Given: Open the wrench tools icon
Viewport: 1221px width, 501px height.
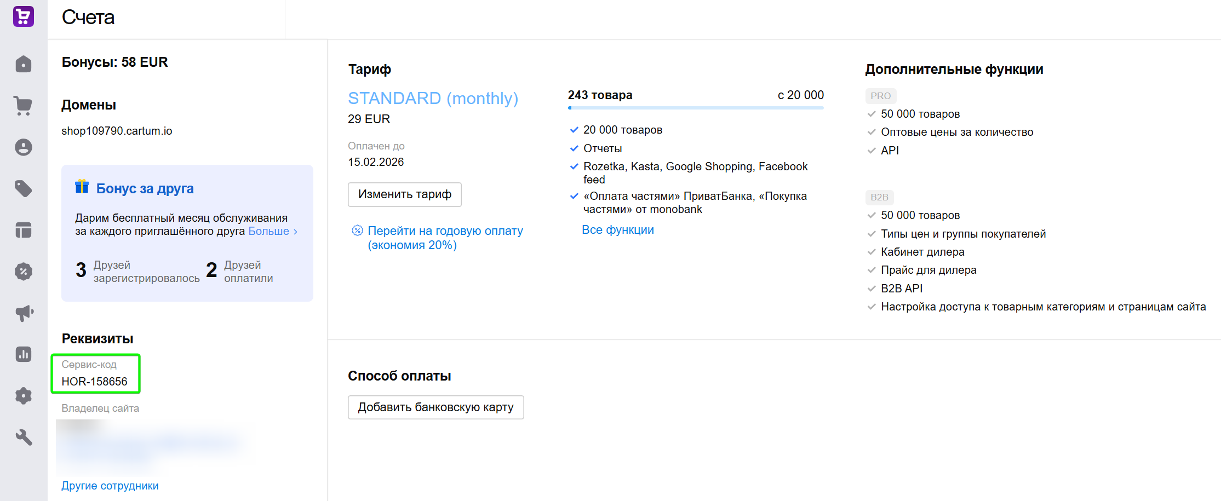Looking at the screenshot, I should (24, 437).
